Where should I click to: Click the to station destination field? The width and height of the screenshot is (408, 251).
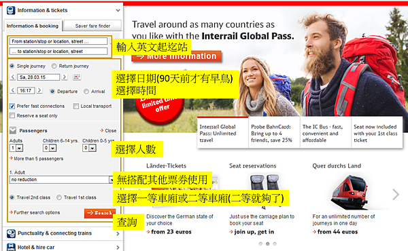(x=58, y=52)
